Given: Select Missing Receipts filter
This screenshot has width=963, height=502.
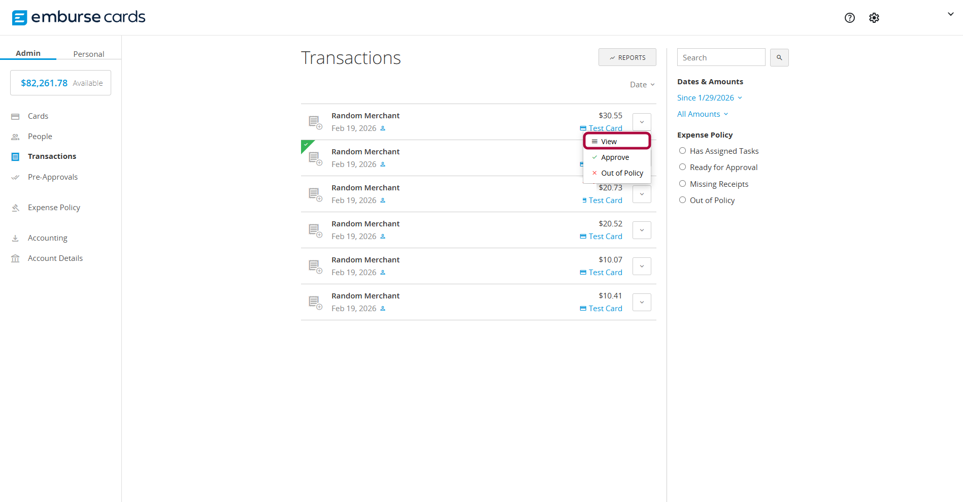Looking at the screenshot, I should tap(682, 184).
